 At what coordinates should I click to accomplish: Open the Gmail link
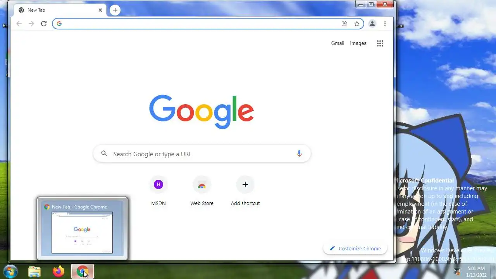coord(338,43)
